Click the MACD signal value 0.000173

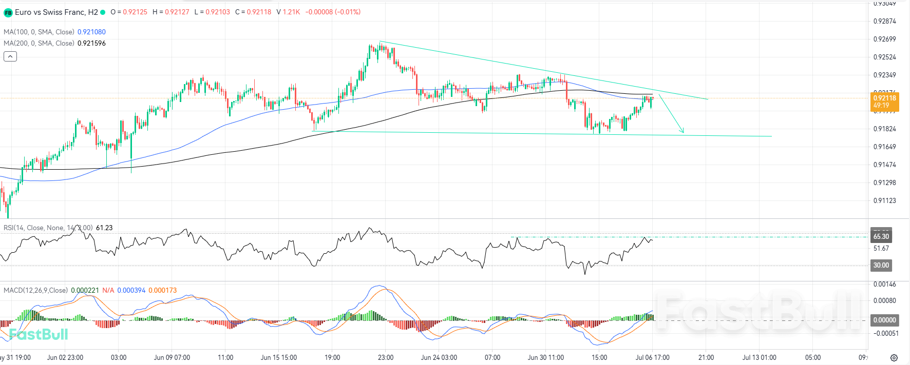click(x=163, y=290)
